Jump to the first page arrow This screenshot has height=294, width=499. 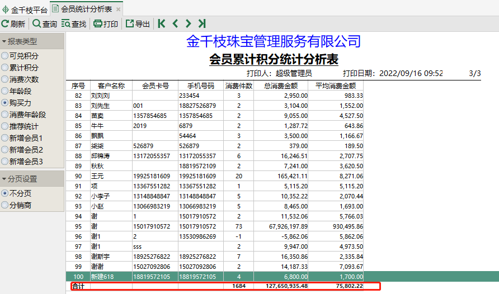click(161, 23)
